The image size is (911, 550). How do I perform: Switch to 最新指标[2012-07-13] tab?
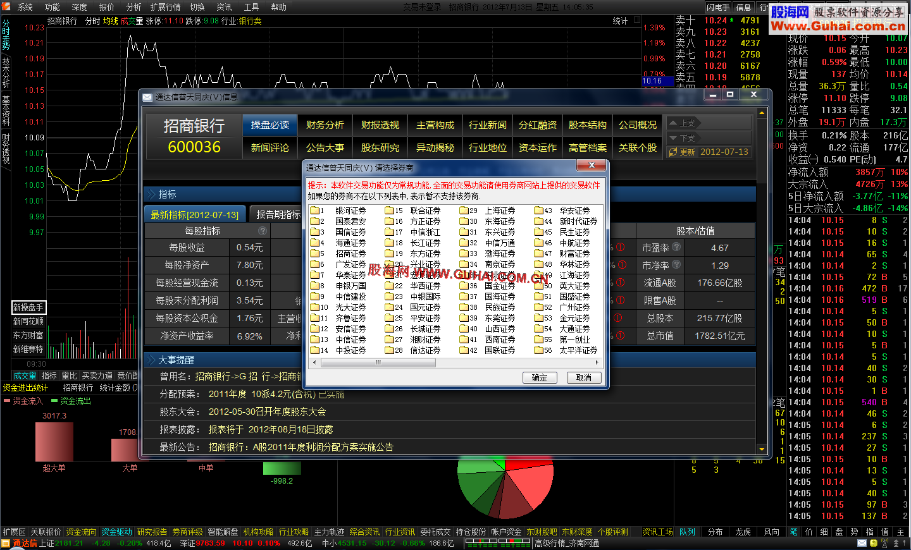click(x=195, y=215)
